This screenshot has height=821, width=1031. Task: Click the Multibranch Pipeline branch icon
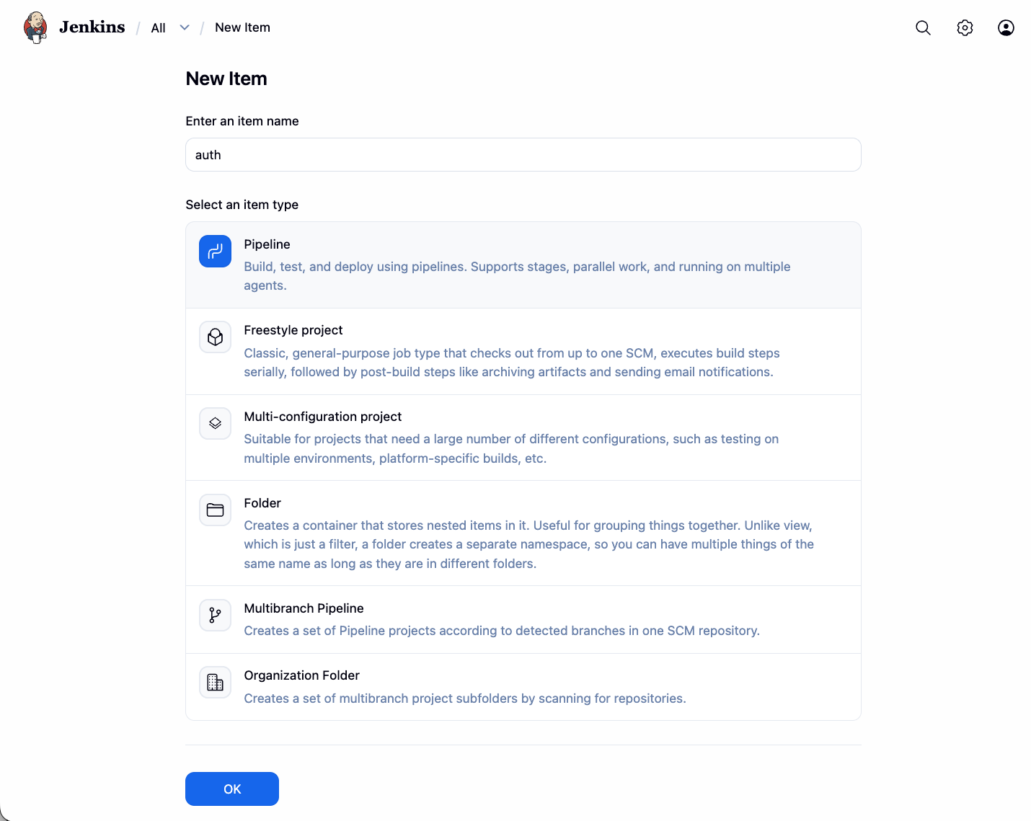coord(215,615)
